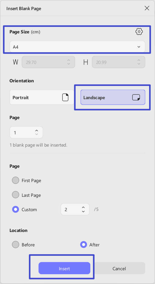Open the A4 page size dropdown

click(77, 47)
